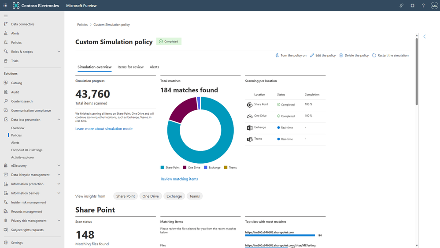The height and width of the screenshot is (248, 440).
Task: Open the m365x946683.sharepoint.com site link
Action: pyautogui.click(x=270, y=232)
